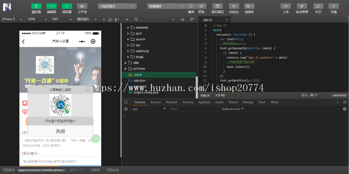Open version management (版本管理) icon
349x174 pixels.
[302, 6]
